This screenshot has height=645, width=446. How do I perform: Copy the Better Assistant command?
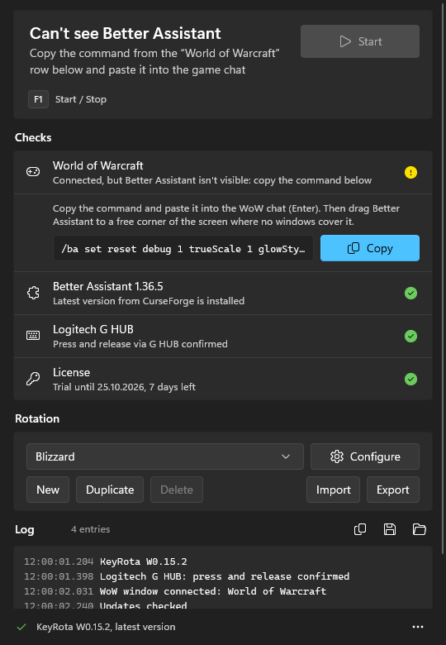point(370,248)
